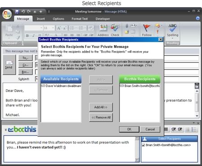Expand the font size dropdown

pyautogui.click(x=53, y=28)
